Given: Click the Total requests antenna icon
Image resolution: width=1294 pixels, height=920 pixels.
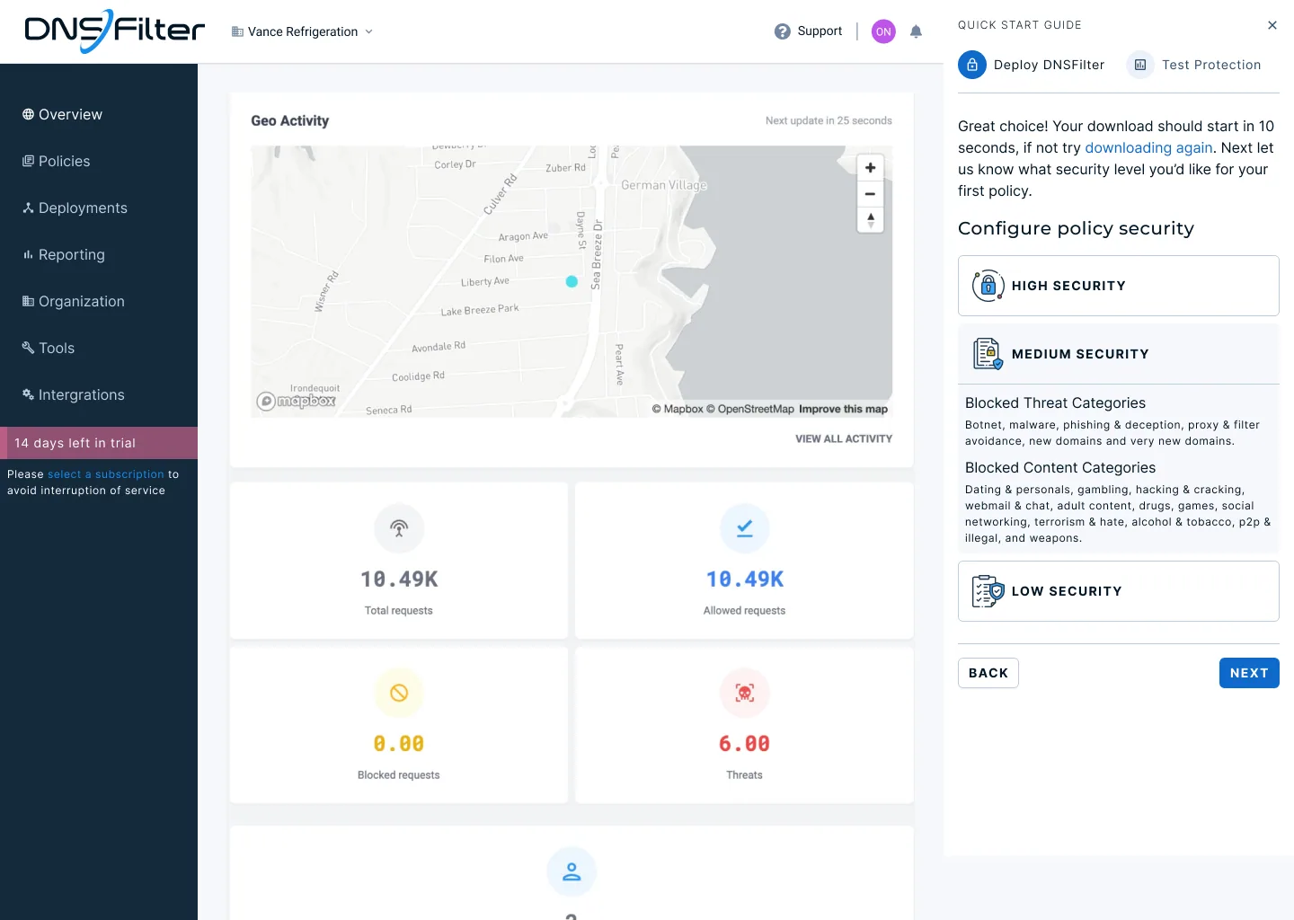Looking at the screenshot, I should pyautogui.click(x=399, y=528).
